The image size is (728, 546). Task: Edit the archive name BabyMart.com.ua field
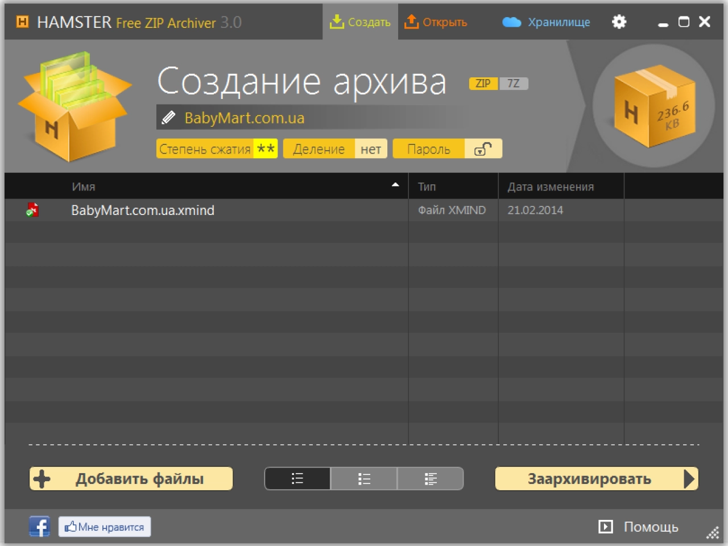312,117
